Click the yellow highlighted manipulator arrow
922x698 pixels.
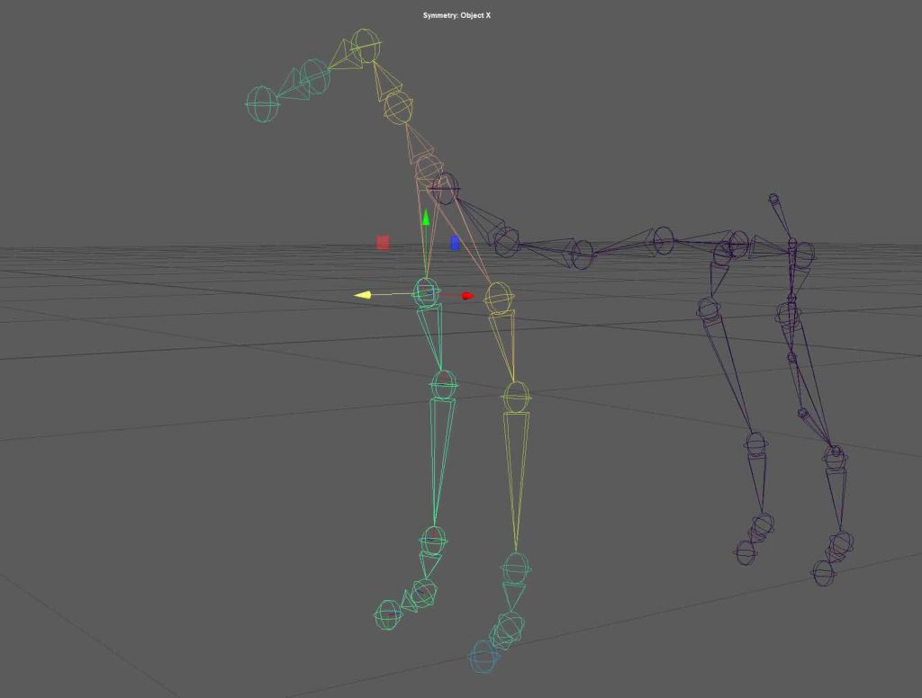[363, 295]
